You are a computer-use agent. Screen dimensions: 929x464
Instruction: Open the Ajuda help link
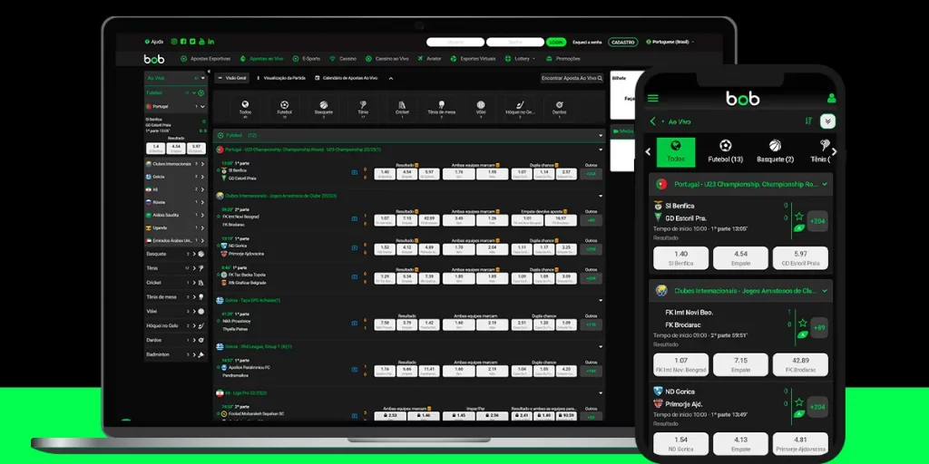(x=154, y=42)
